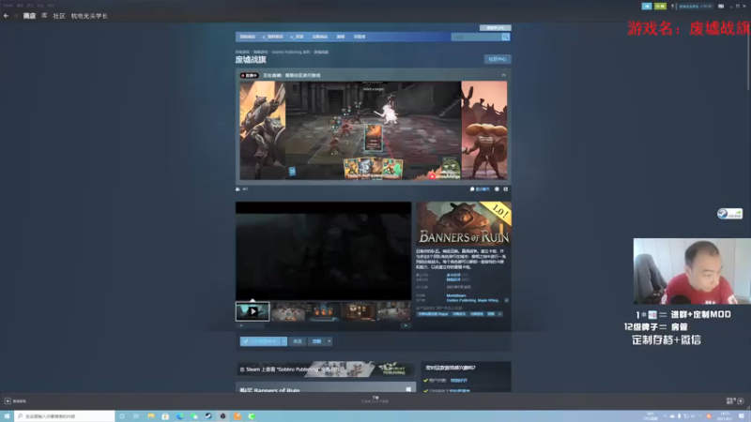Select the fifth screenshot thumbnail

[394, 311]
